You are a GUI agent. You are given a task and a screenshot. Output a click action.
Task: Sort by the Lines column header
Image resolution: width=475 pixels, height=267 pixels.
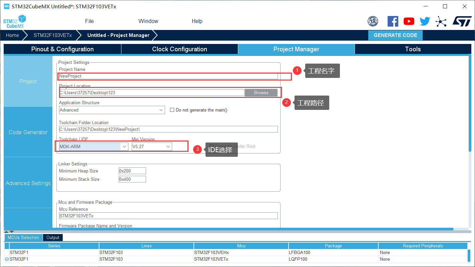click(146, 246)
